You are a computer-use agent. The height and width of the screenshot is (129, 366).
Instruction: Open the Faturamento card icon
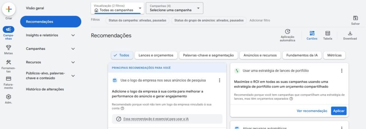pos(9,79)
